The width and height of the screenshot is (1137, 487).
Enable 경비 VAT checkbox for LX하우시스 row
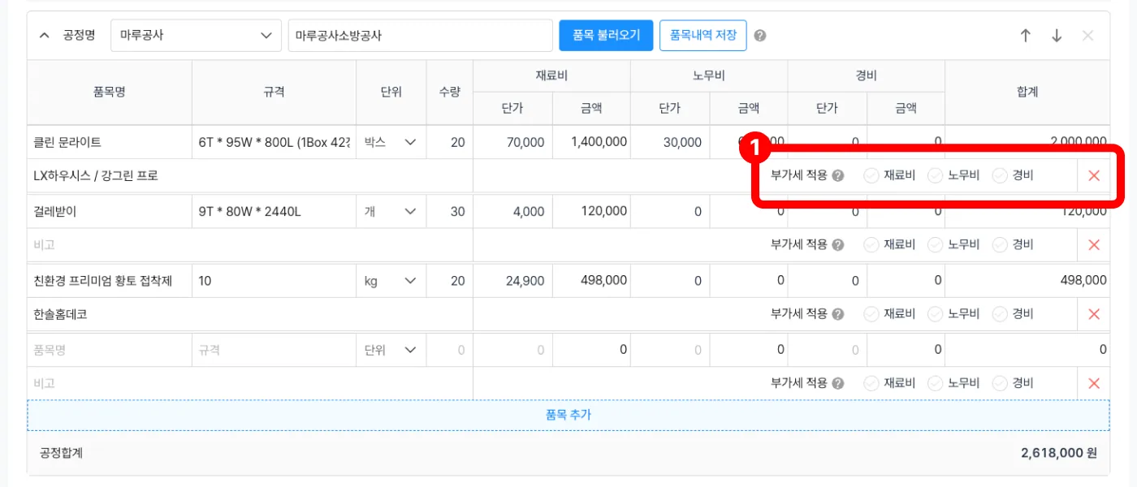point(1000,175)
